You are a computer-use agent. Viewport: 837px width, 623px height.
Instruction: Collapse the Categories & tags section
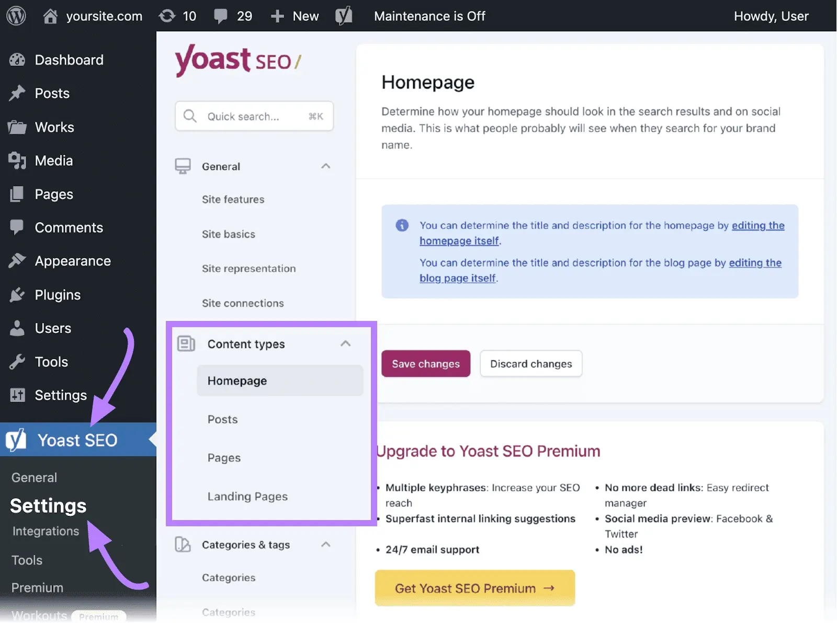click(x=325, y=544)
